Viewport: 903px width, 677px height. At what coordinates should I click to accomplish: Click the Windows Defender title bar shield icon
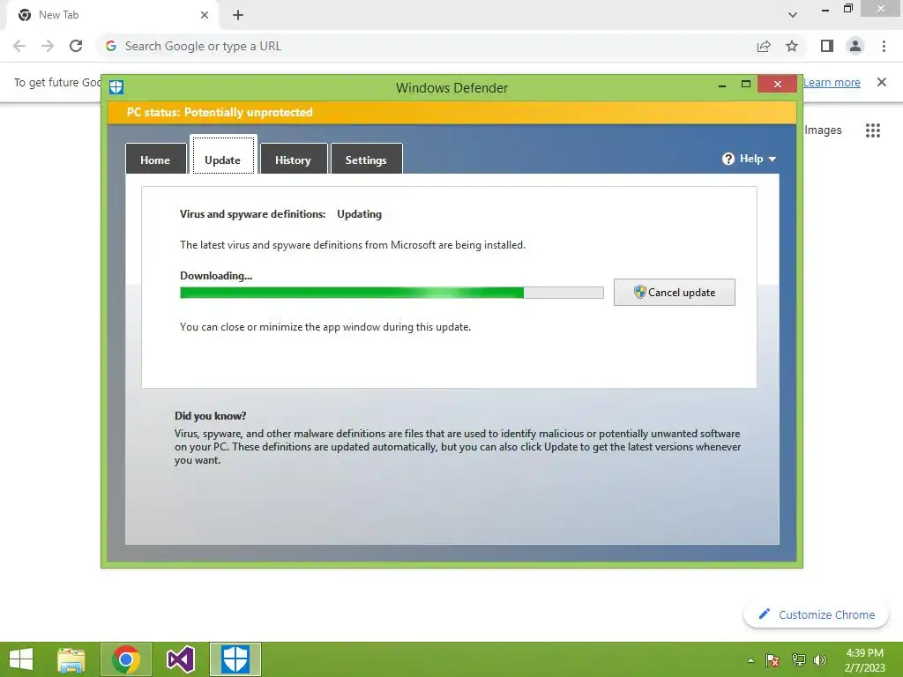[x=116, y=87]
